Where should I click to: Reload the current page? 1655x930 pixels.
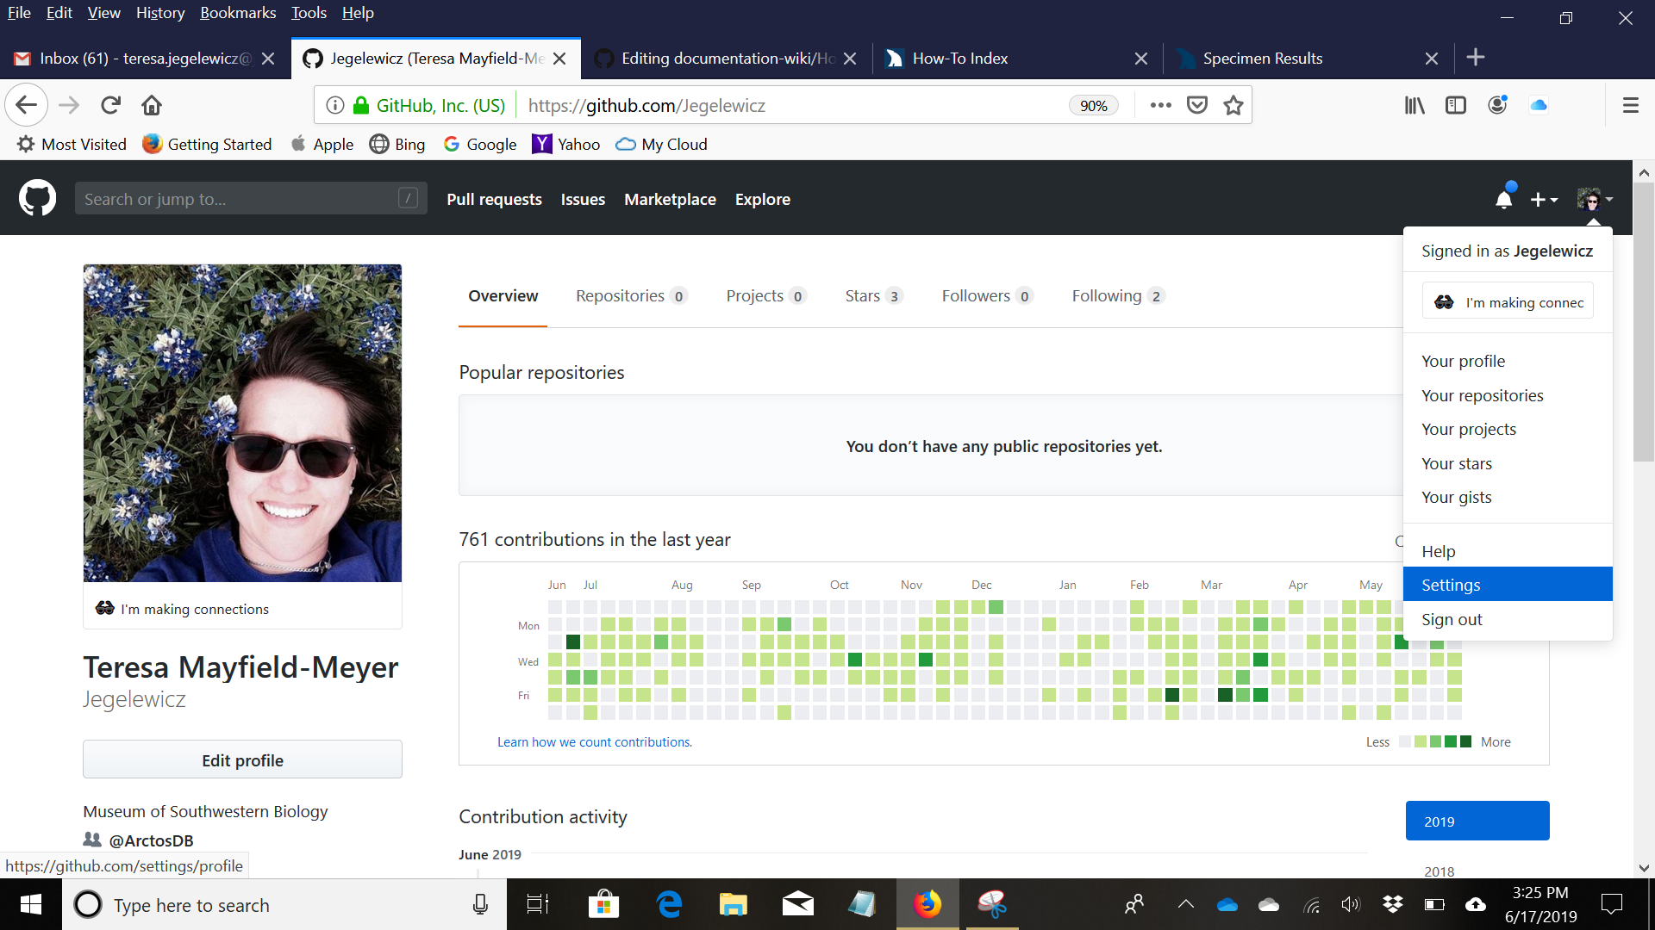coord(110,105)
